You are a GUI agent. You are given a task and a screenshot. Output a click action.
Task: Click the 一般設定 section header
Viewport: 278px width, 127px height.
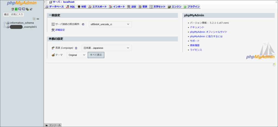(112, 15)
